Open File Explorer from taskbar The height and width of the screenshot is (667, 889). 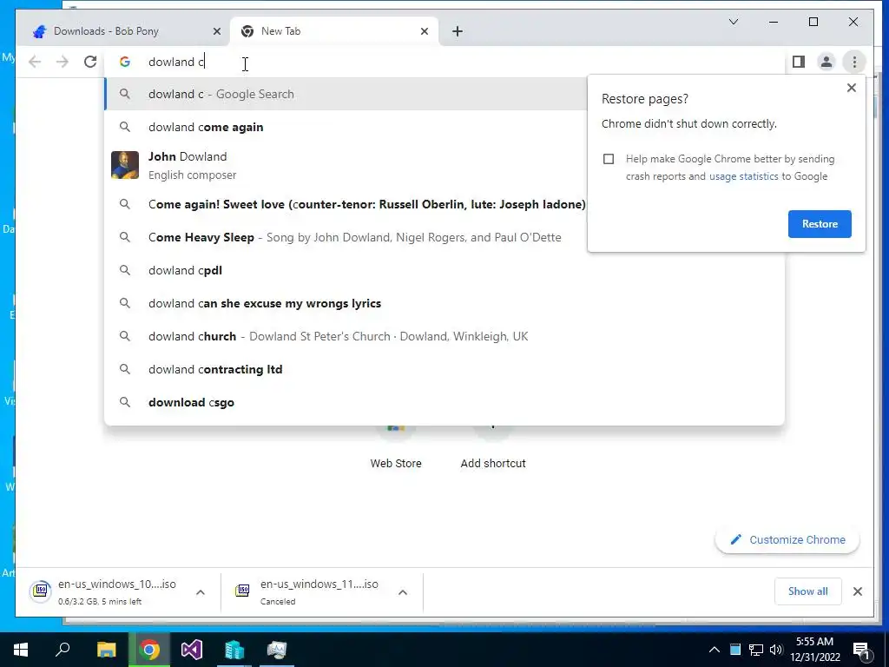coord(106,650)
